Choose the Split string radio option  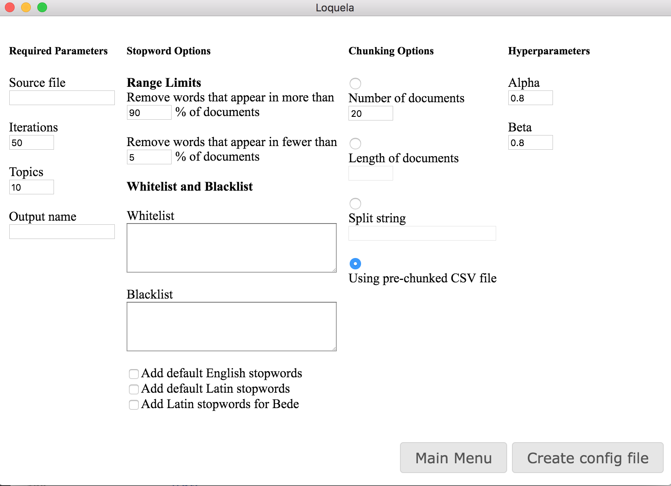point(355,204)
